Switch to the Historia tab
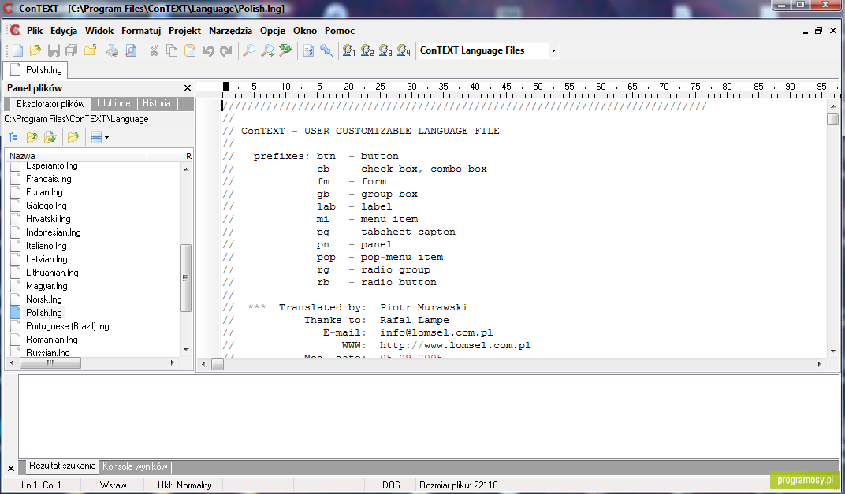The width and height of the screenshot is (845, 494). (157, 103)
